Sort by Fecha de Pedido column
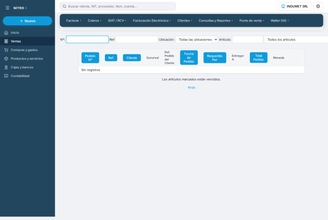The height and width of the screenshot is (220, 328). 189,58
